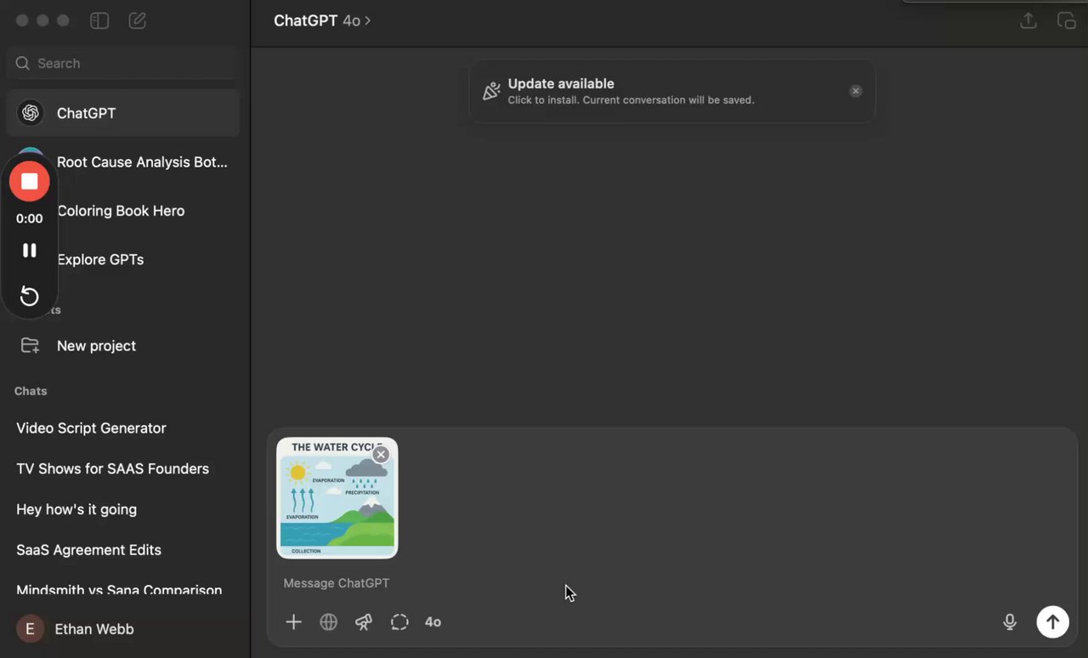Pause the screen recording

[x=30, y=250]
